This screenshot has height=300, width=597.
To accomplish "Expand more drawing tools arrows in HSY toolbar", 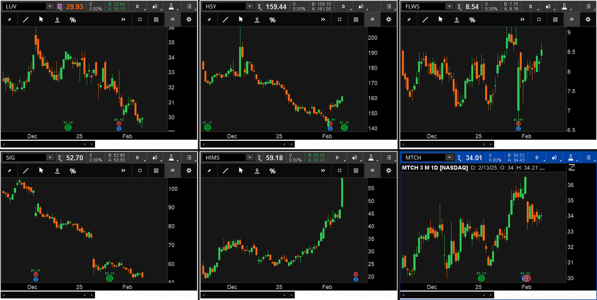I will 323,19.
